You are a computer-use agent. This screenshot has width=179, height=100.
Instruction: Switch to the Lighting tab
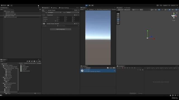[x=54, y=8]
